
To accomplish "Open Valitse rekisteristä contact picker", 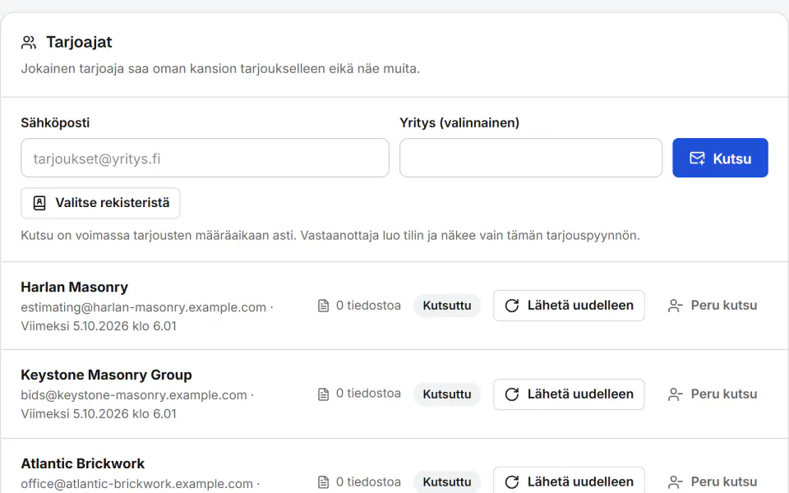I will pos(100,203).
